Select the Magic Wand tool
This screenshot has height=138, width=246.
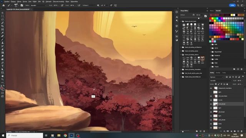coord(2,23)
